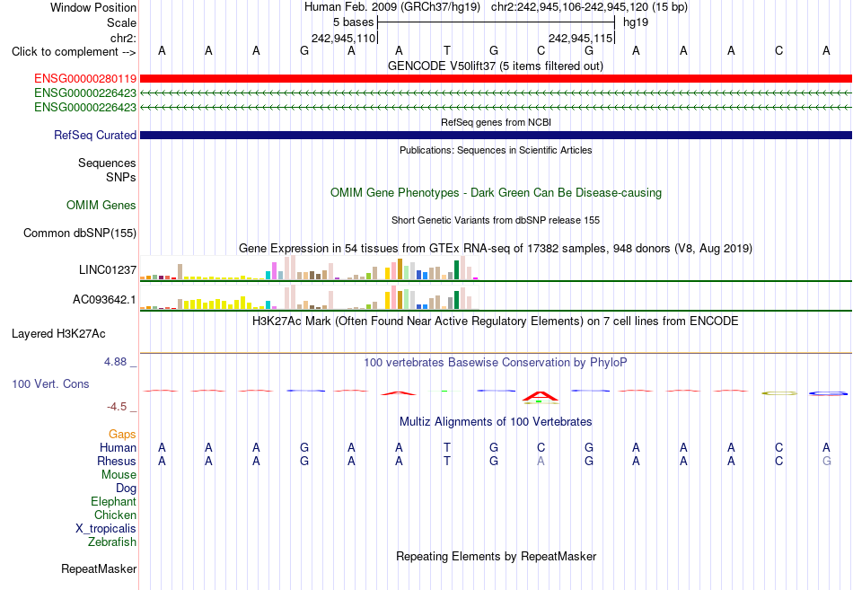Click the Rhesus alignment row label
The width and height of the screenshot is (853, 590).
(x=117, y=461)
